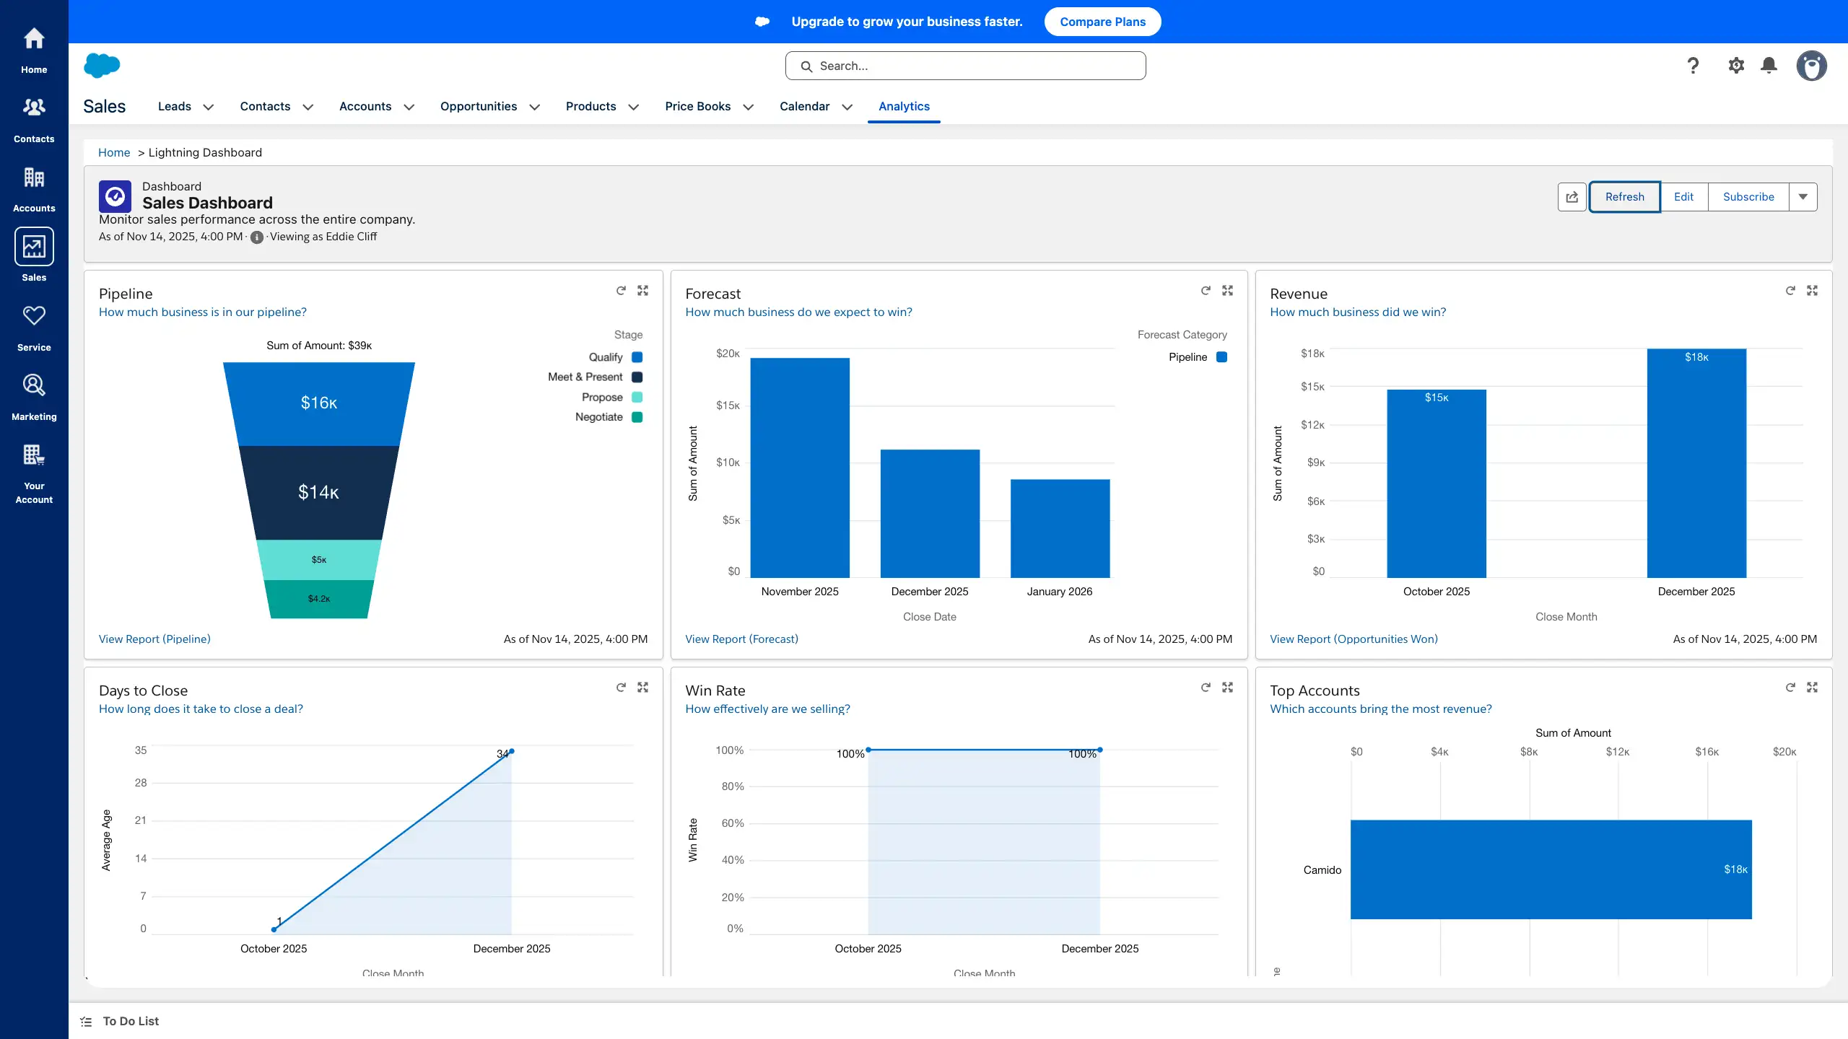Image resolution: width=1848 pixels, height=1039 pixels.
Task: Open the To Do List at the bottom
Action: [130, 1021]
